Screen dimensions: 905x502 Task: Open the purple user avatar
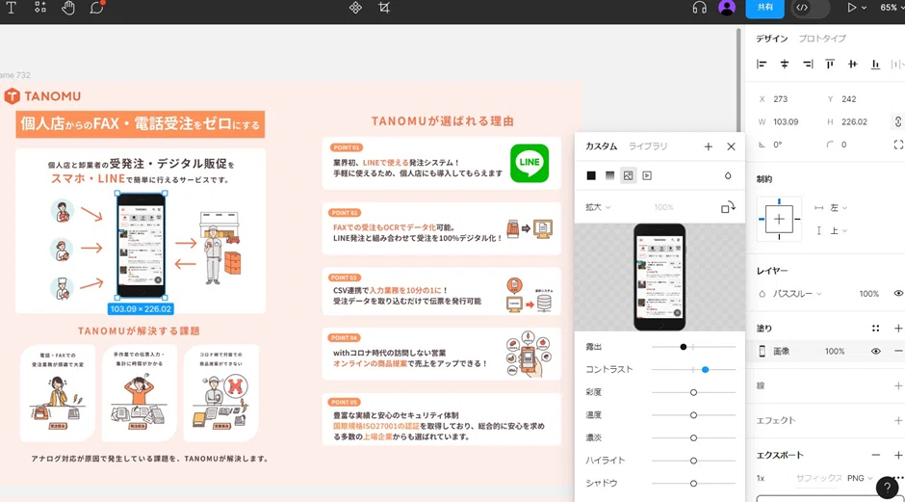pyautogui.click(x=727, y=8)
